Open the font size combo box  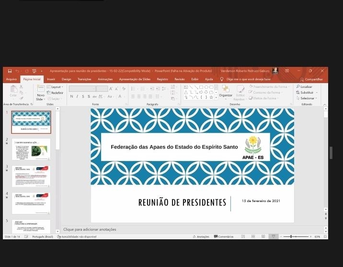[x=102, y=88]
